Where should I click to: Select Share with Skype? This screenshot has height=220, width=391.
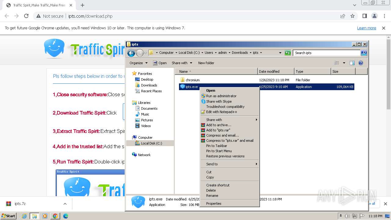click(230, 101)
